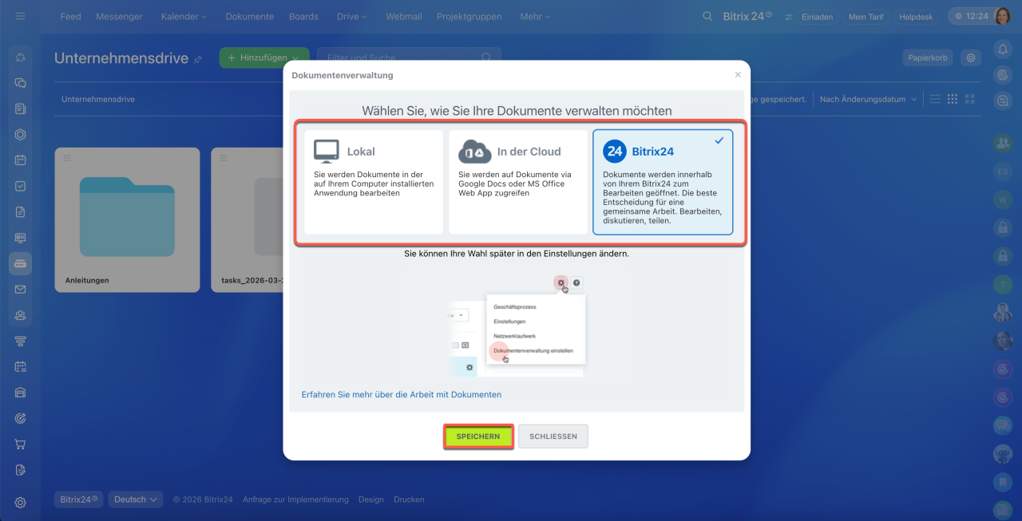Click the Helpdesk button
The image size is (1022, 521).
(x=916, y=17)
